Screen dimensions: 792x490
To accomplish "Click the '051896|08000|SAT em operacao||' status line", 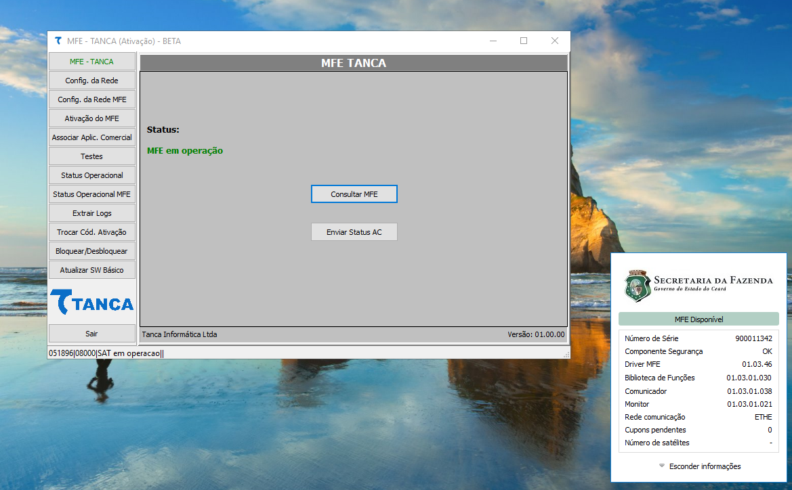I will pyautogui.click(x=106, y=353).
